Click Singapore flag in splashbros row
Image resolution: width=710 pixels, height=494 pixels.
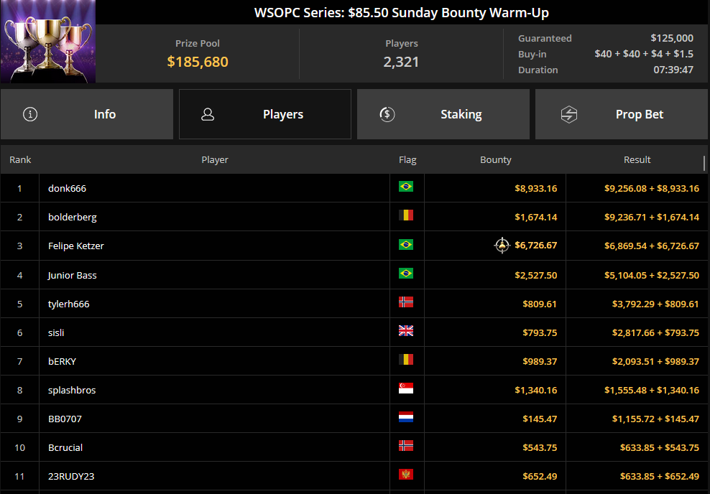(x=406, y=388)
